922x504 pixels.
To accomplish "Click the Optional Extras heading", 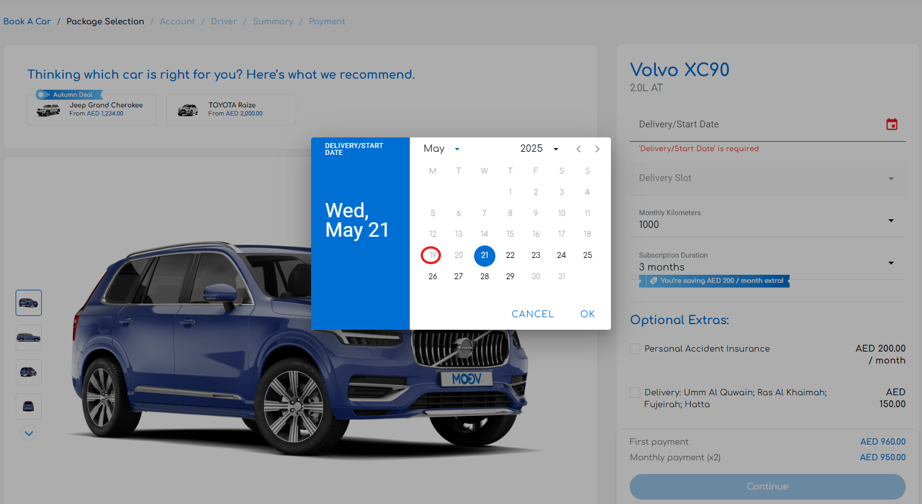I will coord(680,320).
